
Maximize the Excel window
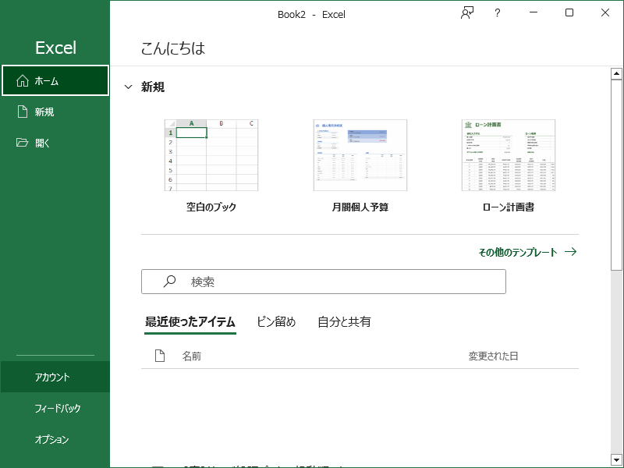point(569,12)
